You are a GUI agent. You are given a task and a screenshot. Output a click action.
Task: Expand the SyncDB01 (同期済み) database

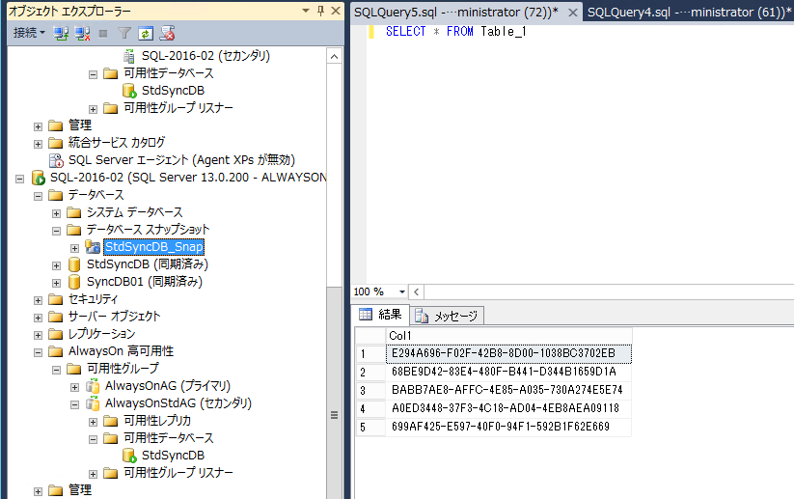pos(56,283)
